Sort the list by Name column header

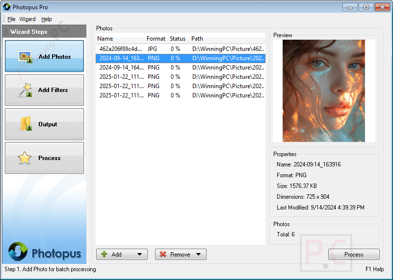click(x=120, y=39)
